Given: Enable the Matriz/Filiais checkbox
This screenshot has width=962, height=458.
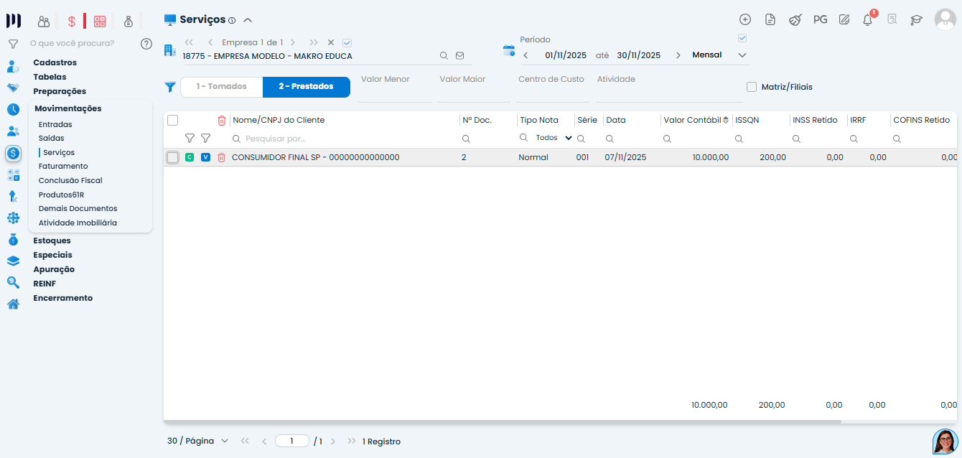Looking at the screenshot, I should (x=752, y=87).
